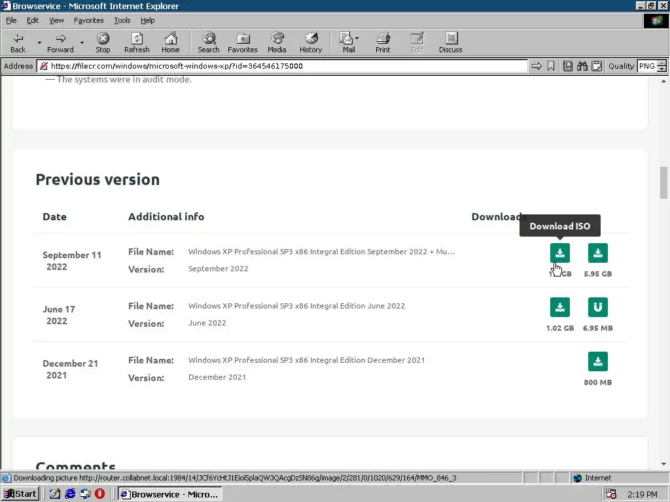Click the 'September 11 2022' date cell
This screenshot has width=670, height=502.
pyautogui.click(x=72, y=260)
